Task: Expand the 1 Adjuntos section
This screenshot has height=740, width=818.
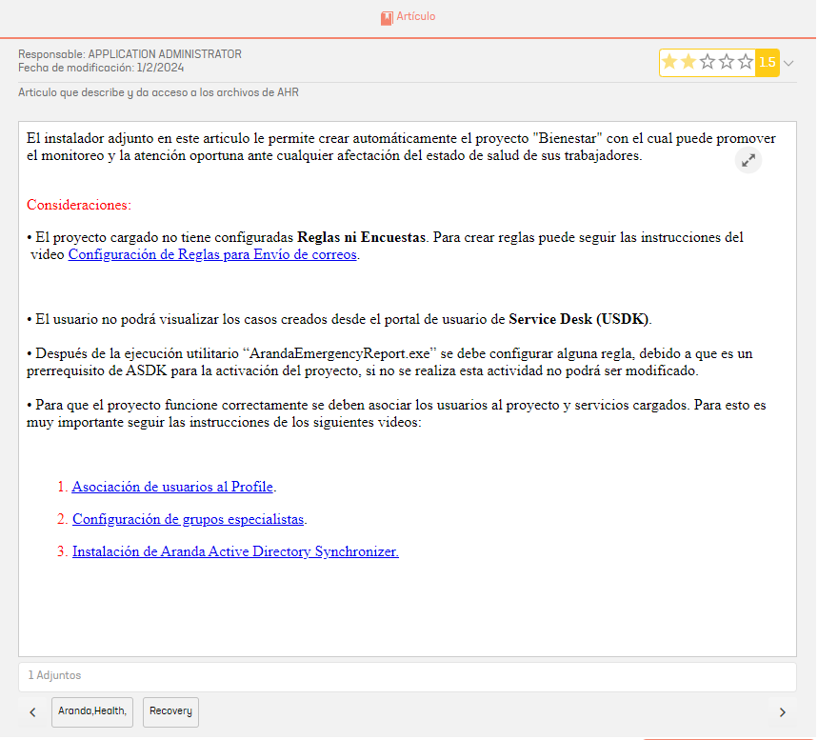Action: 408,676
